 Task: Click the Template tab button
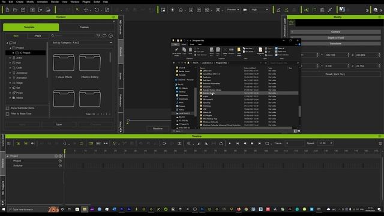[31, 27]
